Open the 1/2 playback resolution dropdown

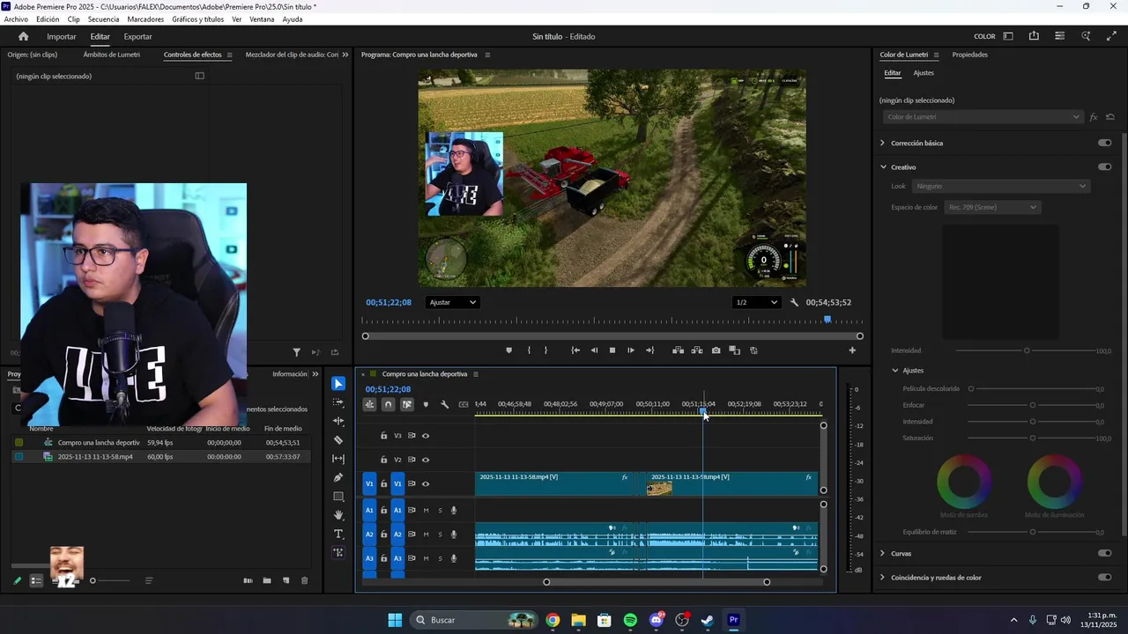click(757, 302)
